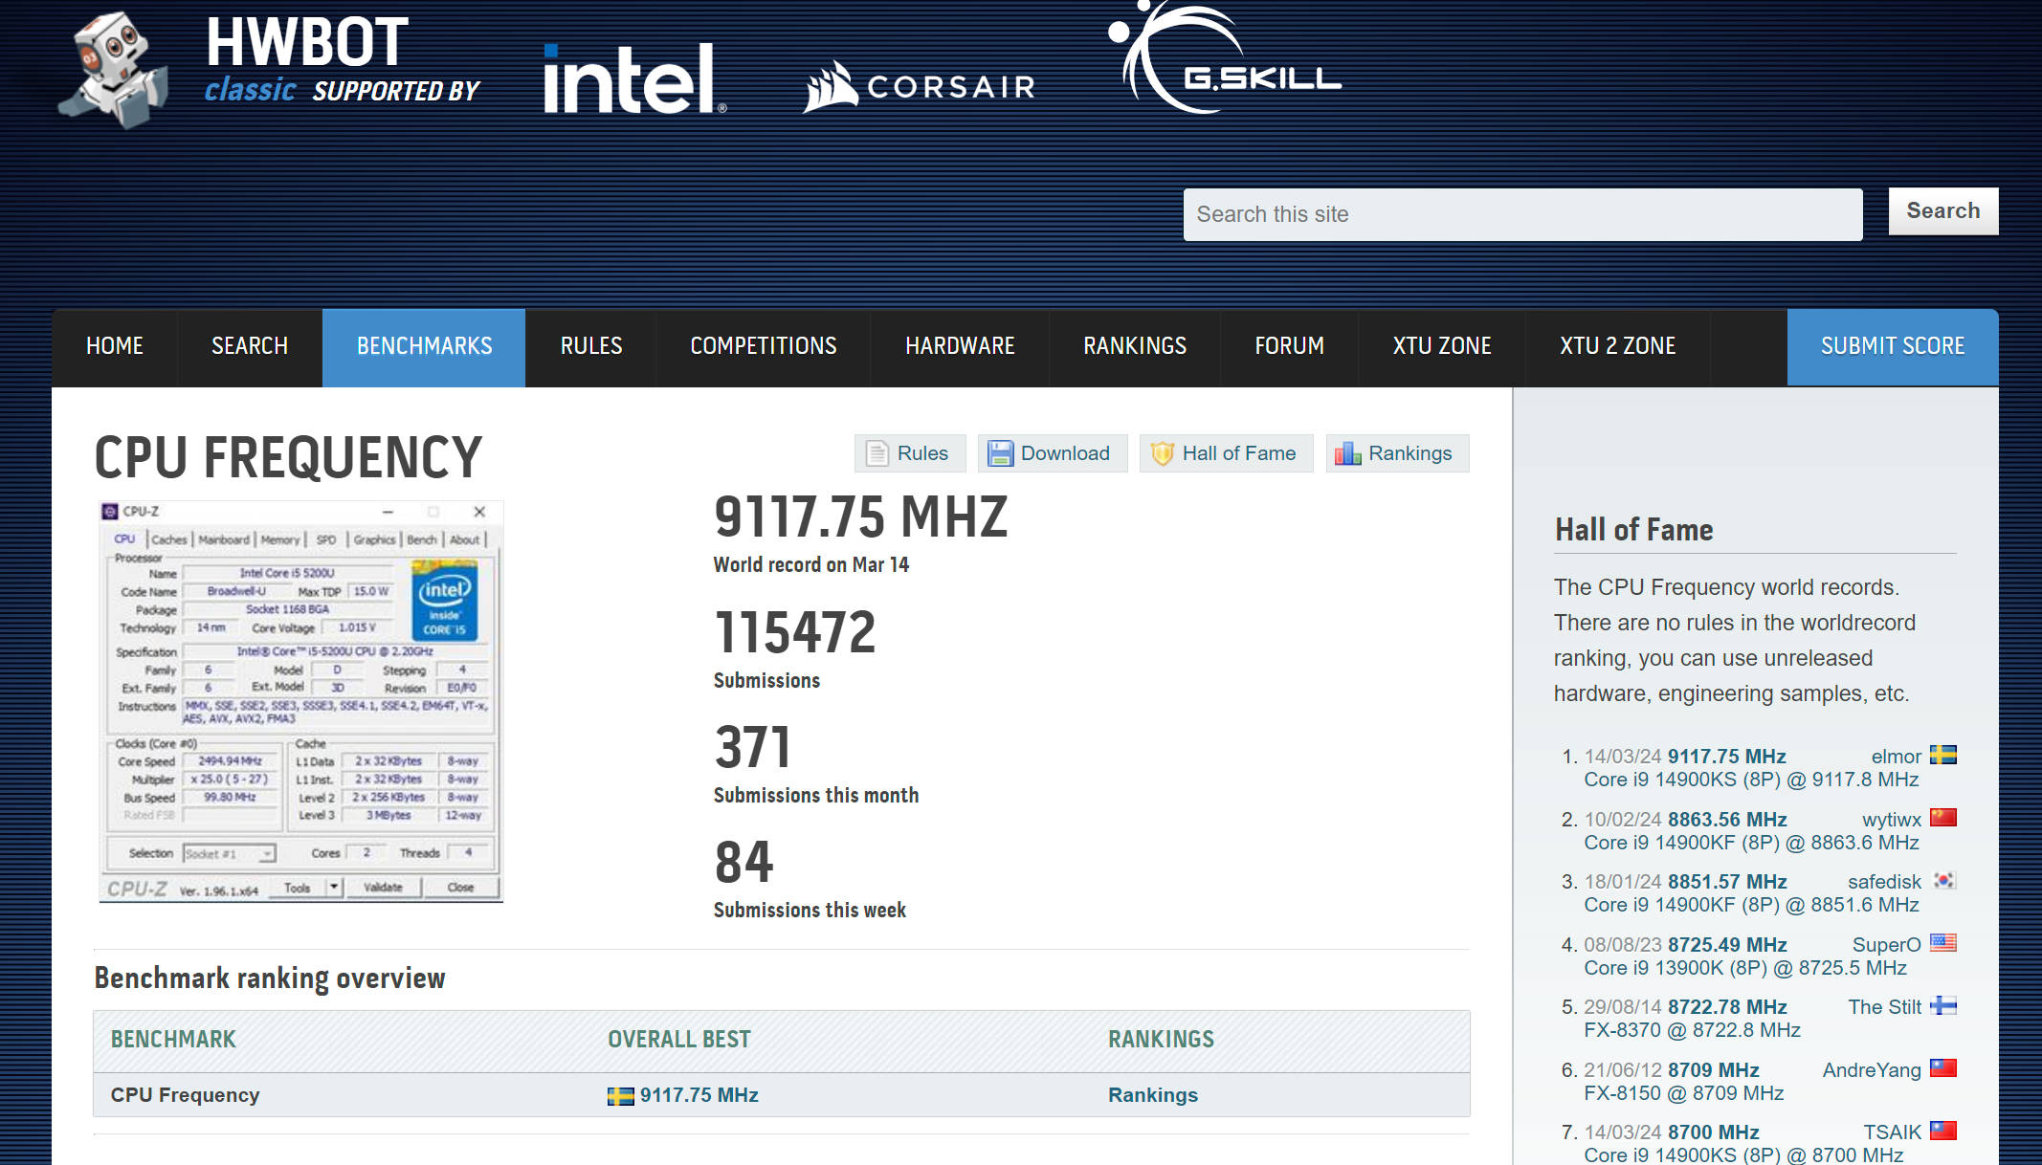This screenshot has width=2042, height=1165.
Task: Open the COMPETITIONS menu item
Action: click(x=764, y=346)
